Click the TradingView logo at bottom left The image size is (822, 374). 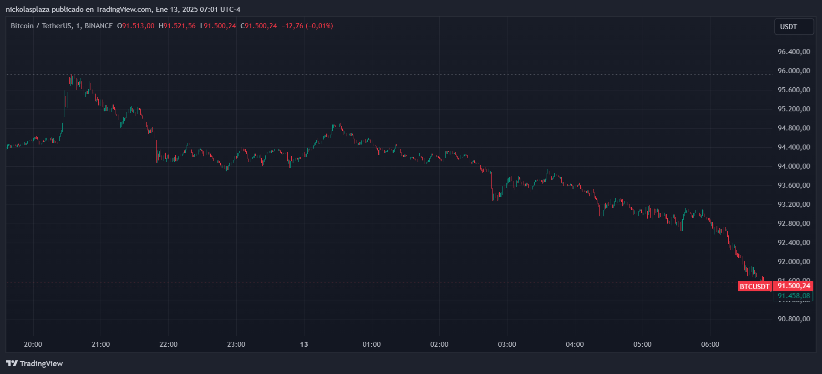click(34, 364)
